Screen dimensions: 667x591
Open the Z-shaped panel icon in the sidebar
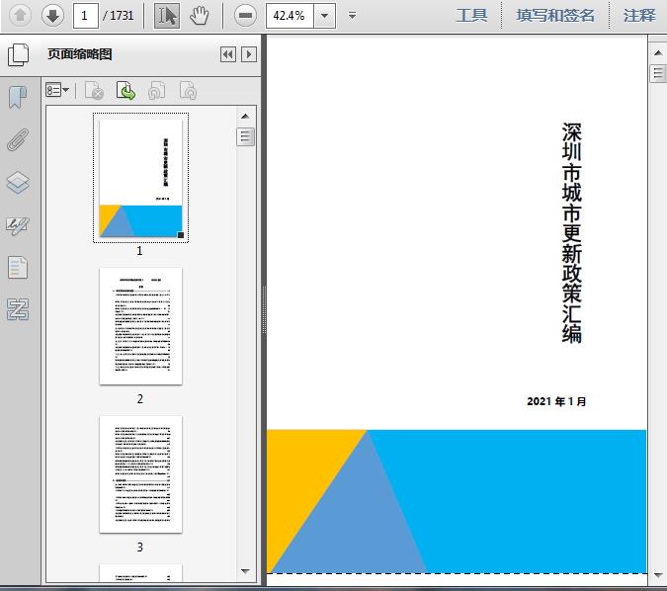pos(18,309)
